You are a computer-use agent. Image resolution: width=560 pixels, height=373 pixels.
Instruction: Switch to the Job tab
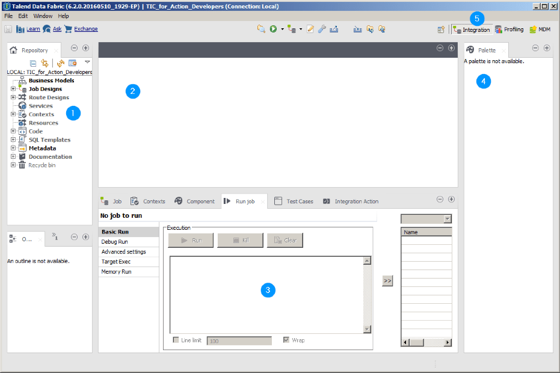tap(111, 201)
